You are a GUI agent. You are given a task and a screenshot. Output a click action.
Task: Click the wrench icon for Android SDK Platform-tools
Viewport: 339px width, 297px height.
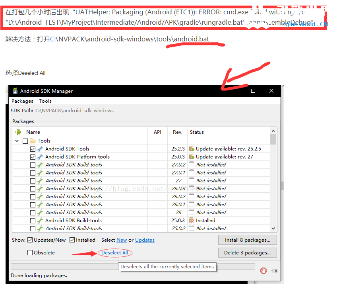40,157
